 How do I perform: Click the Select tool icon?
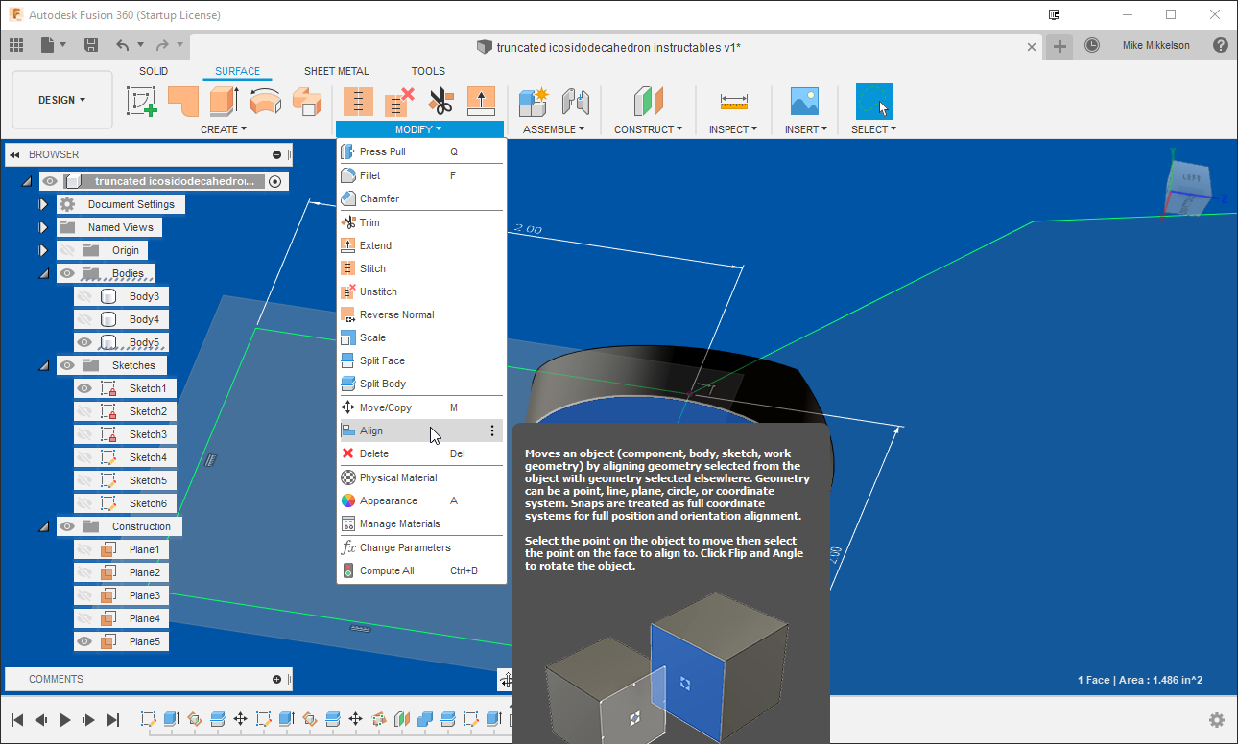coord(873,102)
